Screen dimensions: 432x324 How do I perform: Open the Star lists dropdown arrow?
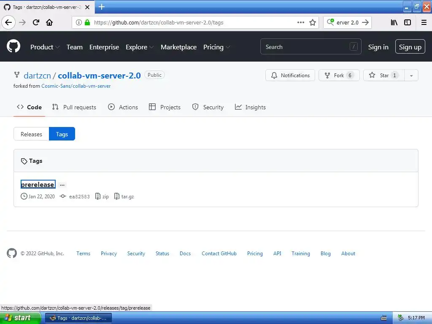click(x=411, y=76)
